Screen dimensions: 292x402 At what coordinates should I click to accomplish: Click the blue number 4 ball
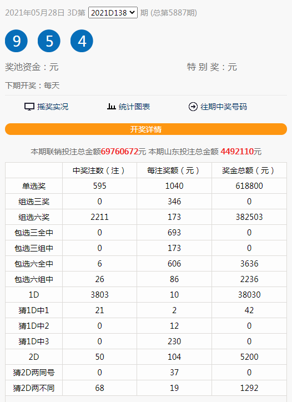[82, 41]
